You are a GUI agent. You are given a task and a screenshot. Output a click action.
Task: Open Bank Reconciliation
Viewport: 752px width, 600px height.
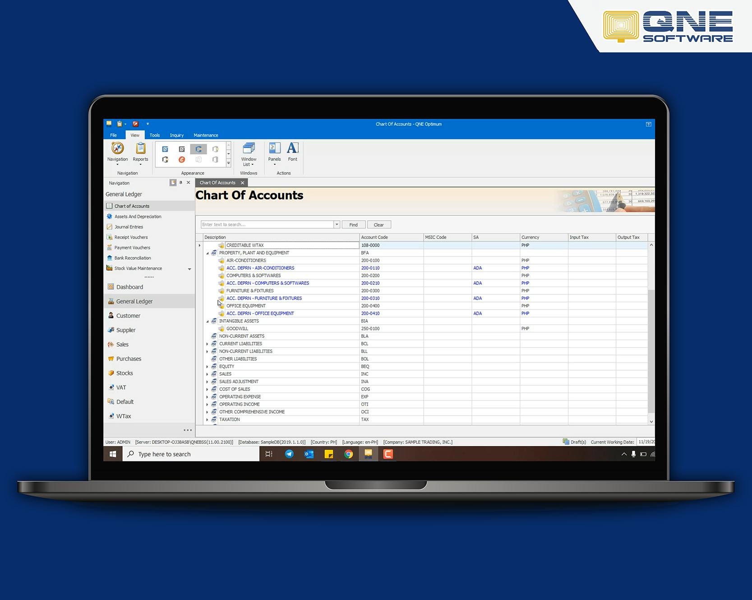click(x=133, y=258)
